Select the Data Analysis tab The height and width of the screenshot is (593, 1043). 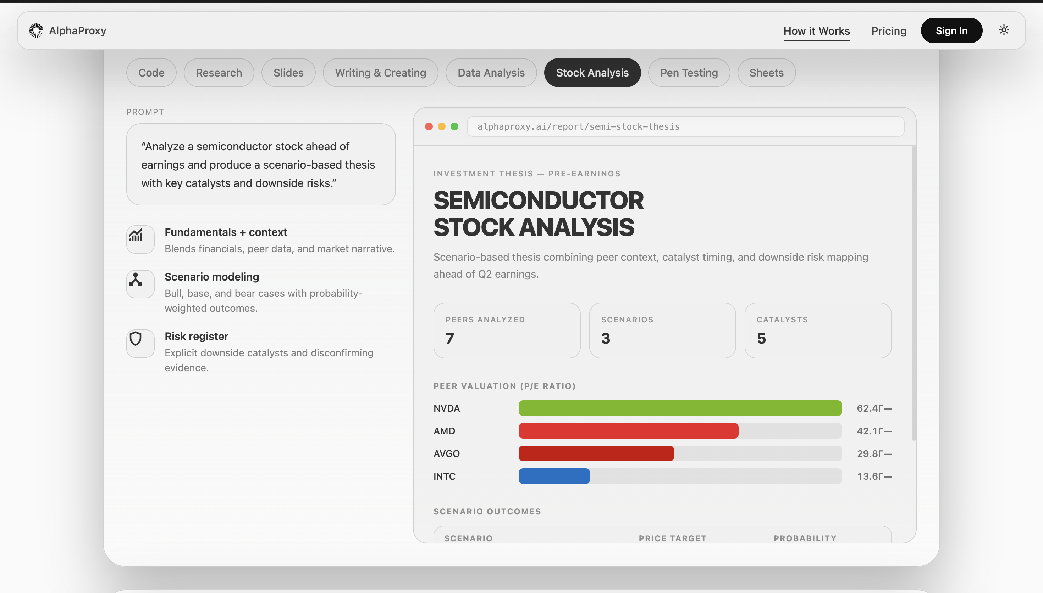point(491,73)
